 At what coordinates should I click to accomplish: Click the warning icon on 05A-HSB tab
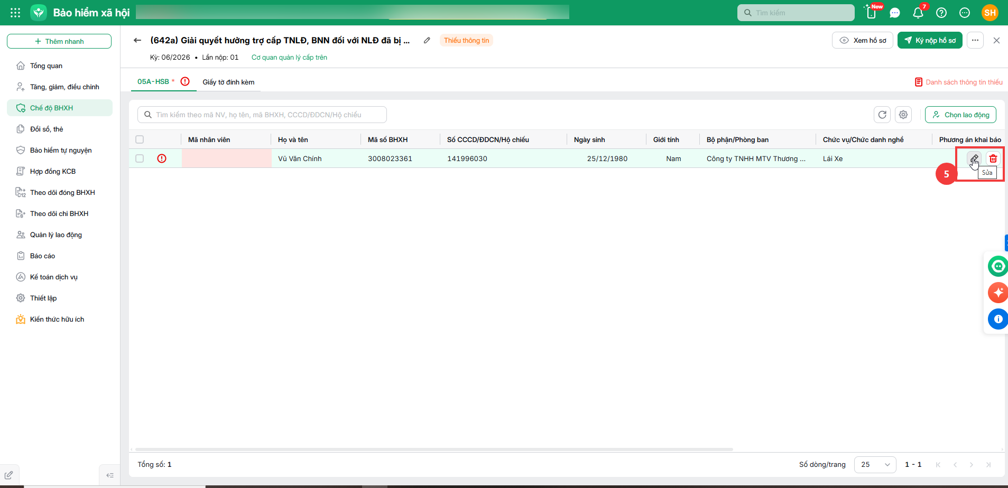185,81
